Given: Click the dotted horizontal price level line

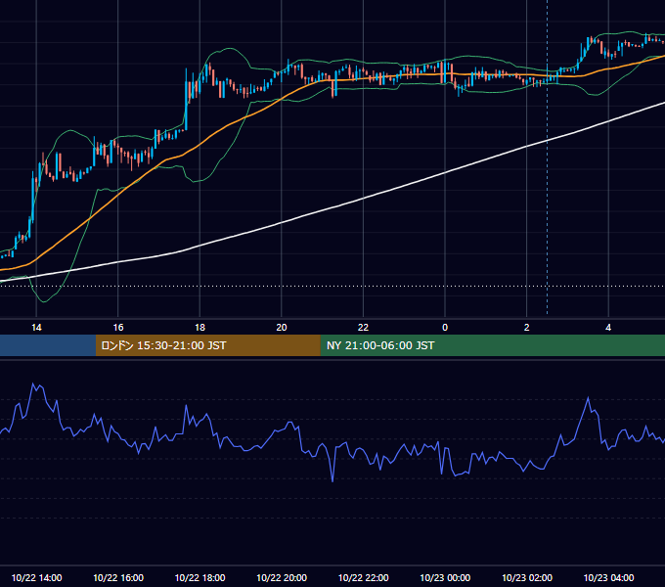Looking at the screenshot, I should (332, 286).
